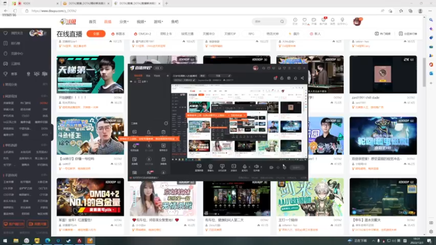The width and height of the screenshot is (436, 245).
Task: Click the camera source icon in bottom bar
Action: [x=210, y=167]
